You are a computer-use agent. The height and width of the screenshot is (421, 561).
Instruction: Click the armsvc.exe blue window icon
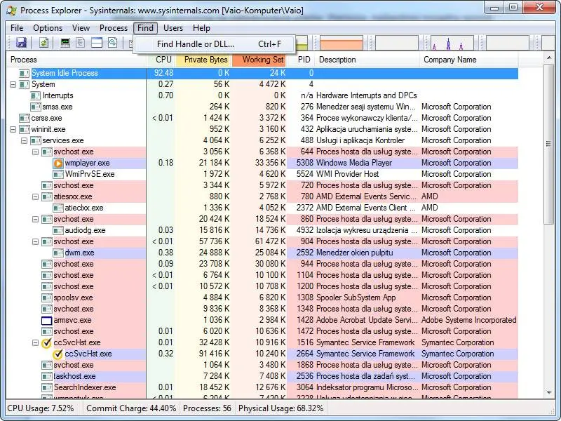pos(48,320)
